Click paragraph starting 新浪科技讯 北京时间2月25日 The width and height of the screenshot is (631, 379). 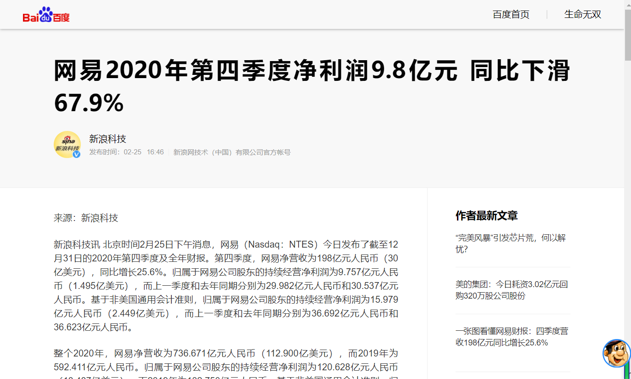226,285
